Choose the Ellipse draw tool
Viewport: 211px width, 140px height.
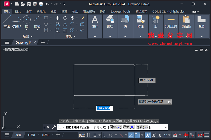pos(46,24)
